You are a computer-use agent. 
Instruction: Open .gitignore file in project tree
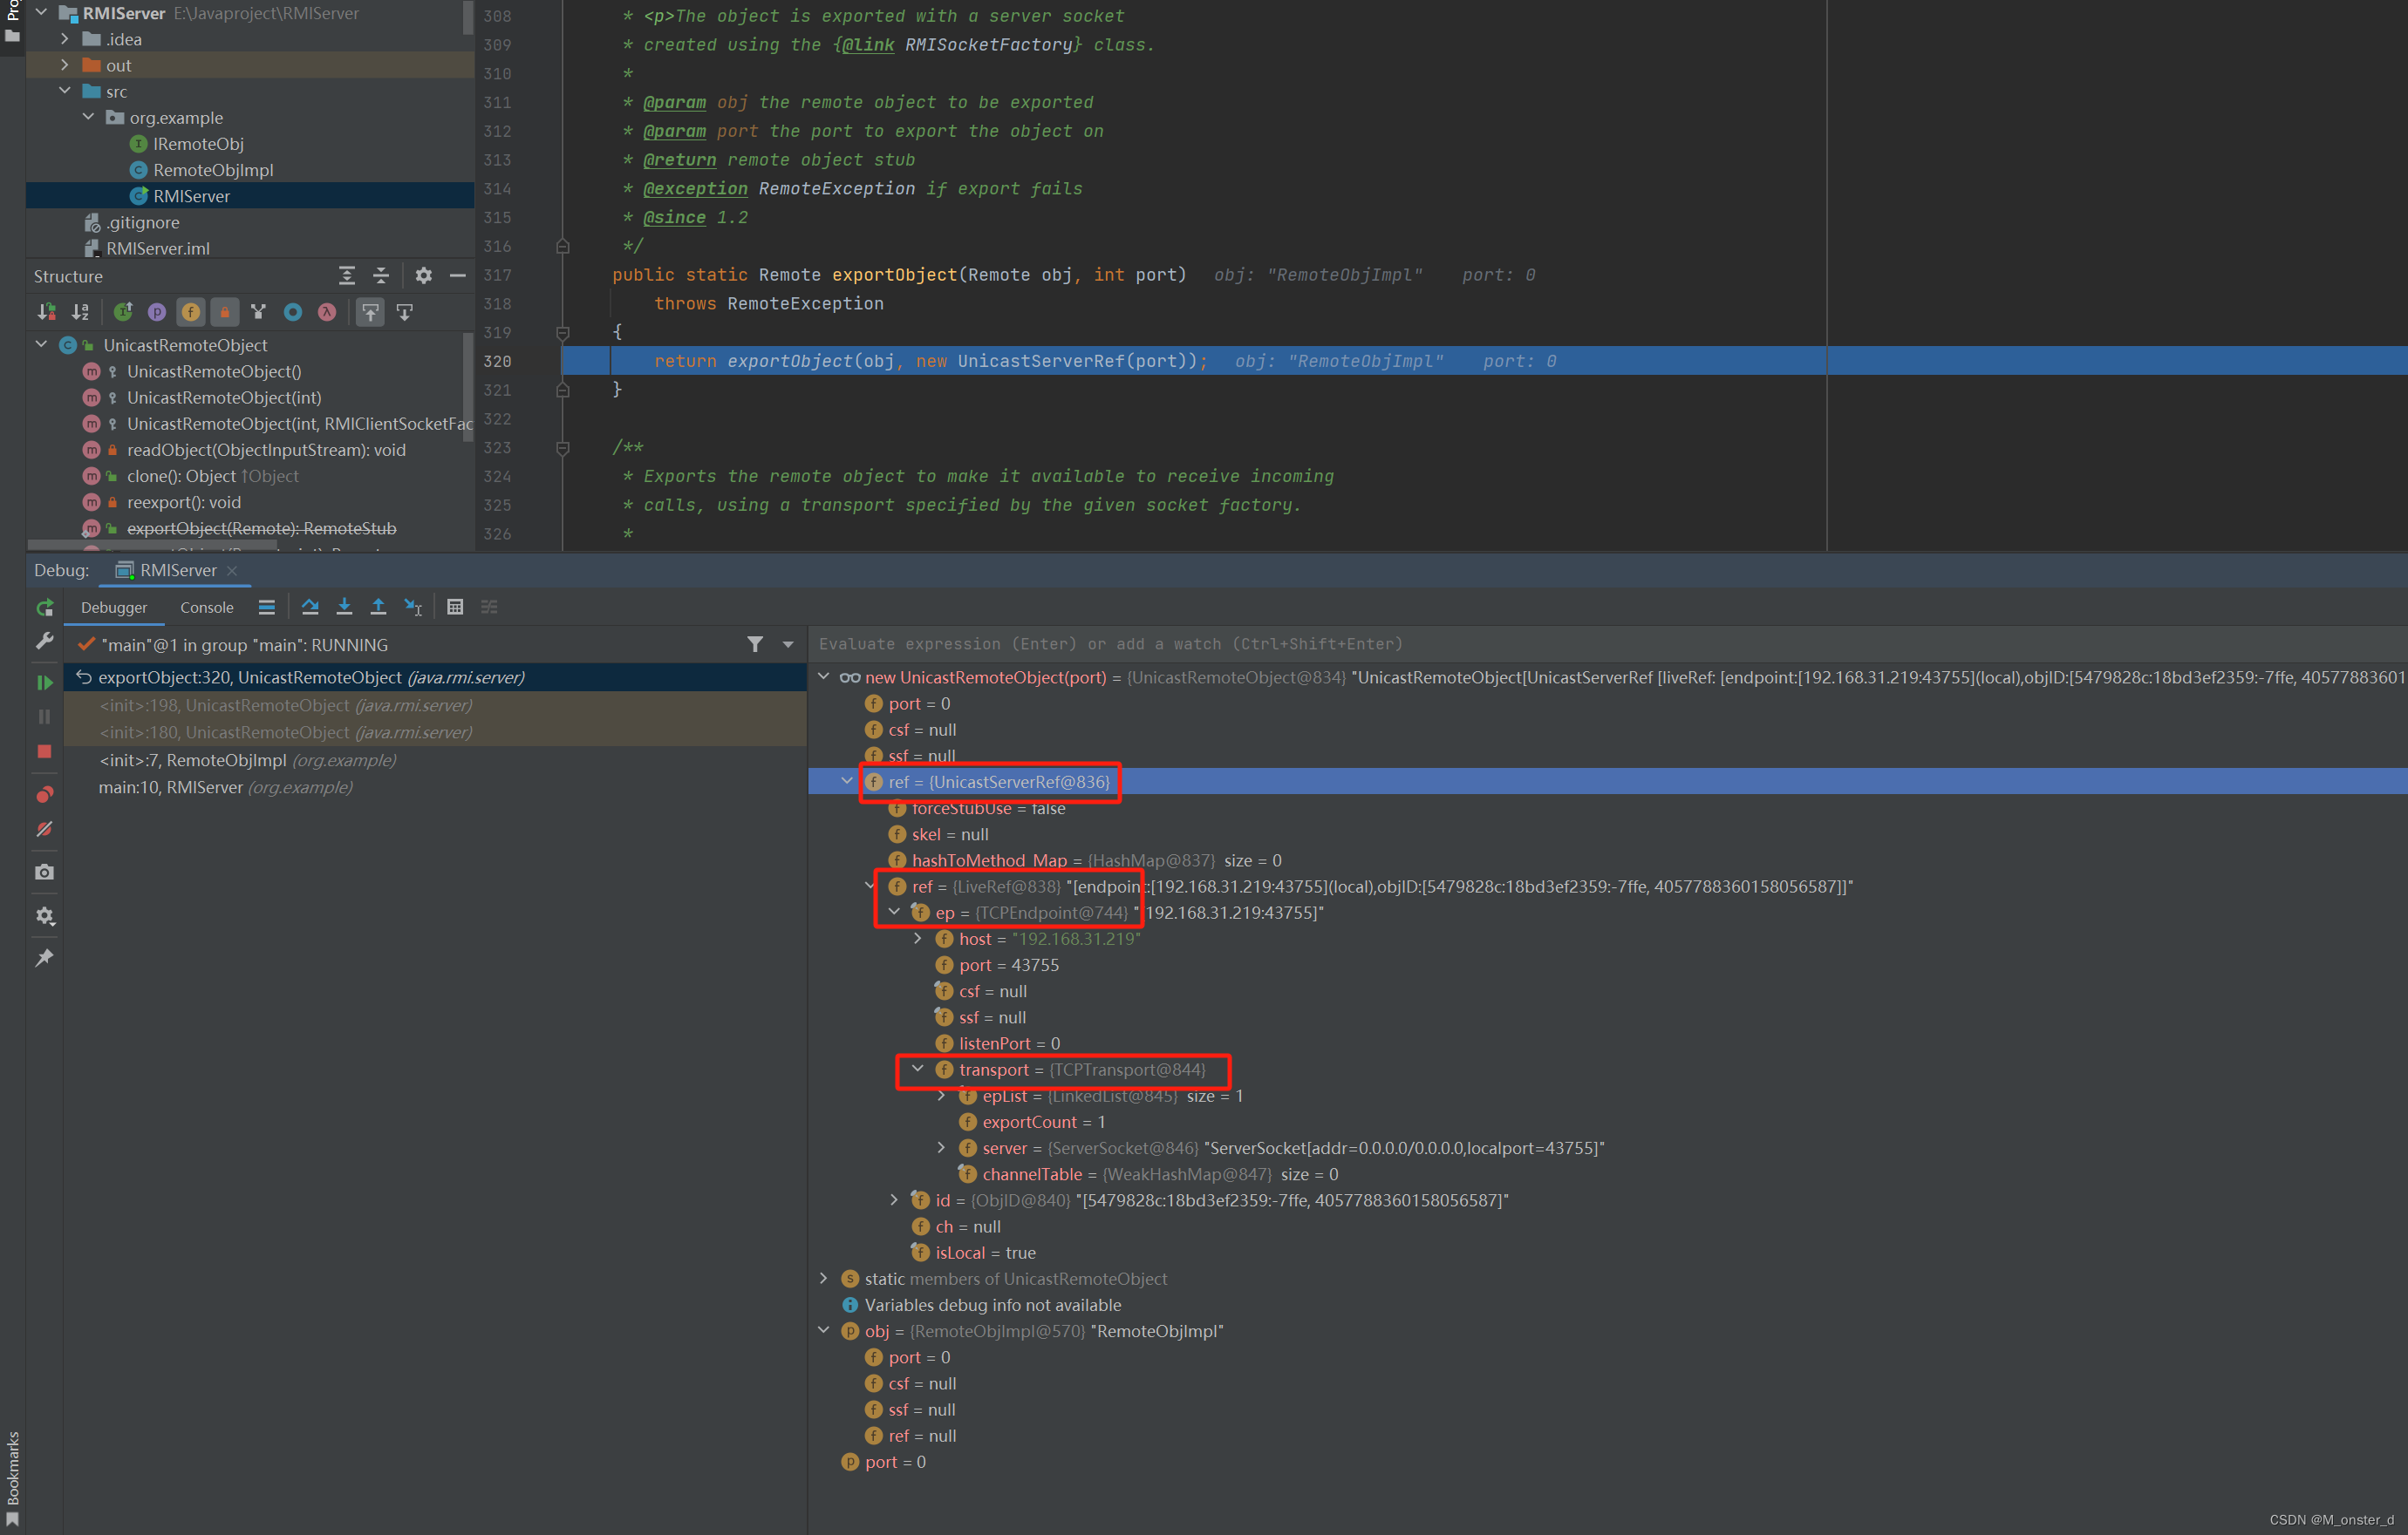coord(143,222)
